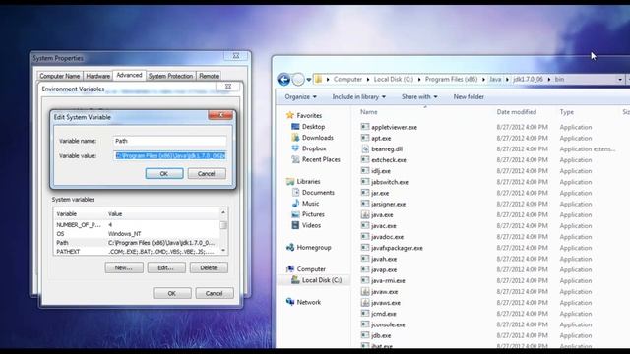Open Organize dropdown menu
630x354 pixels.
pyautogui.click(x=300, y=96)
